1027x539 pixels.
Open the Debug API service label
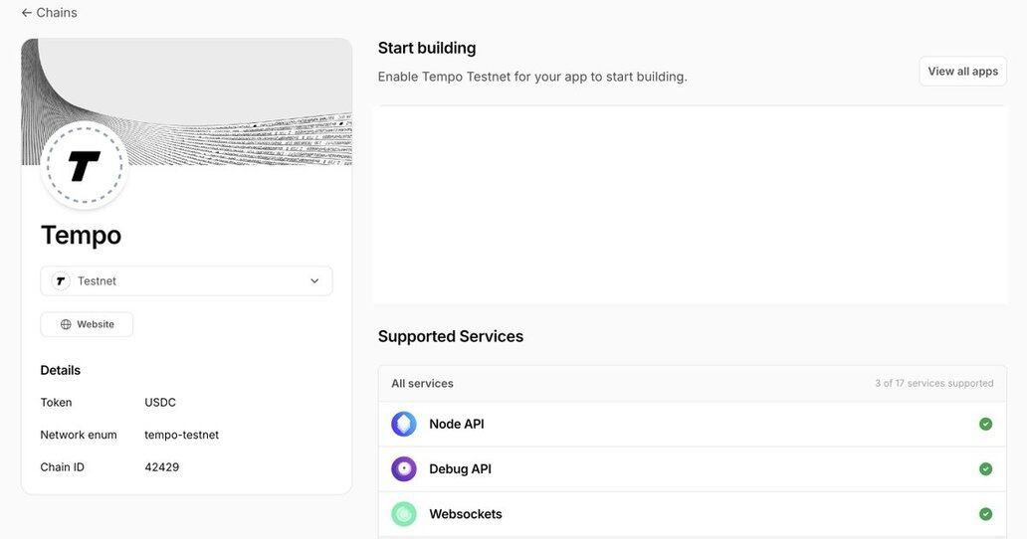click(x=460, y=469)
